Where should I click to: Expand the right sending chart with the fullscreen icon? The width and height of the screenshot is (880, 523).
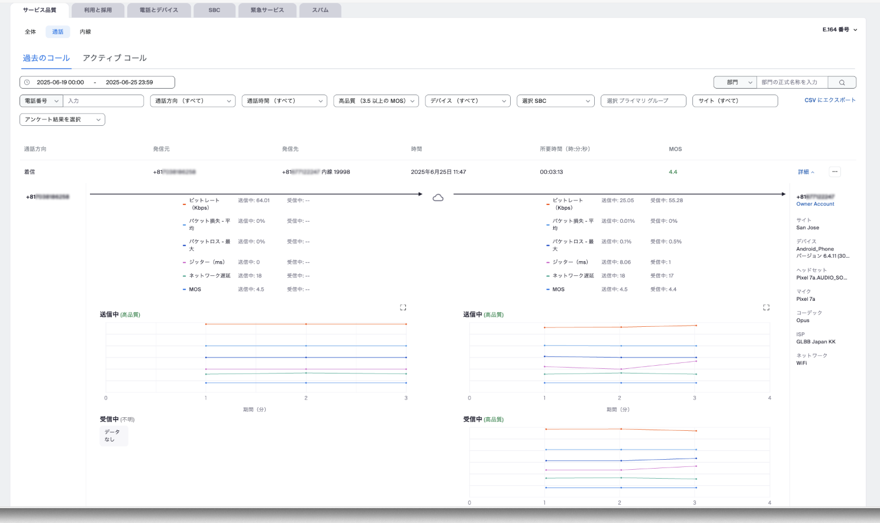coord(766,307)
